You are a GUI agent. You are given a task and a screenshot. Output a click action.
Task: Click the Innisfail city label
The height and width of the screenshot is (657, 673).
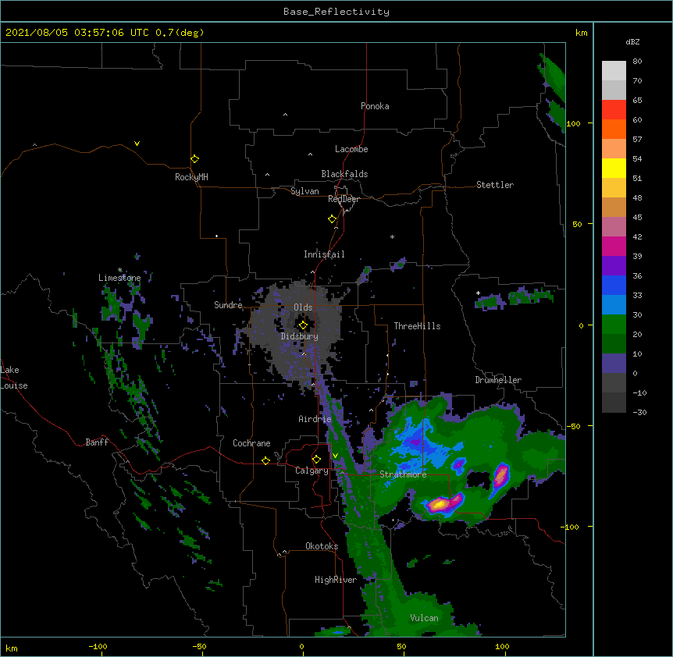[x=324, y=254]
